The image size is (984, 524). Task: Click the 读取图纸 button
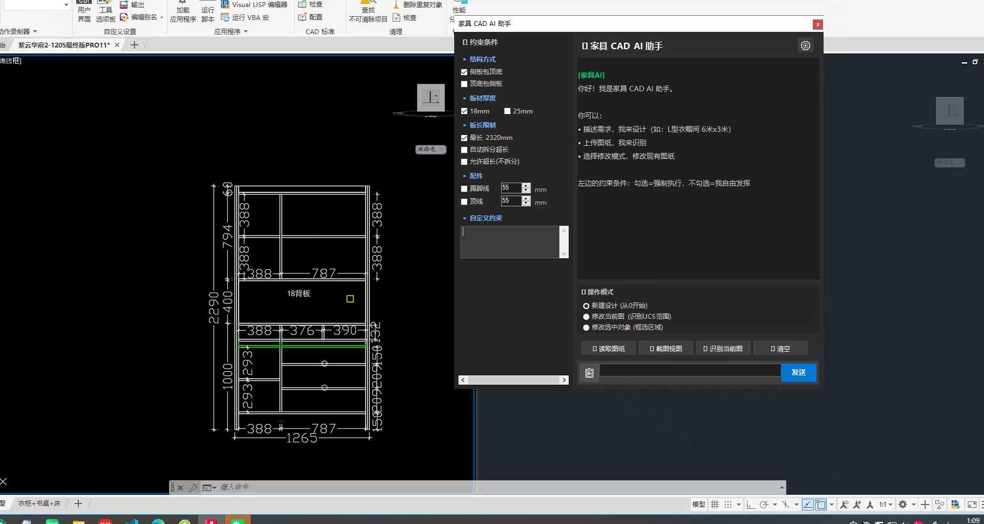coord(608,349)
